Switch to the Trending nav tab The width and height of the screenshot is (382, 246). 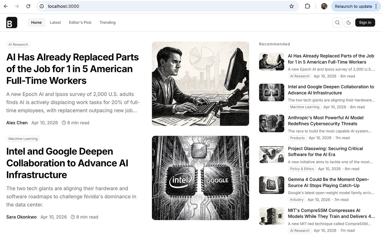(x=108, y=23)
